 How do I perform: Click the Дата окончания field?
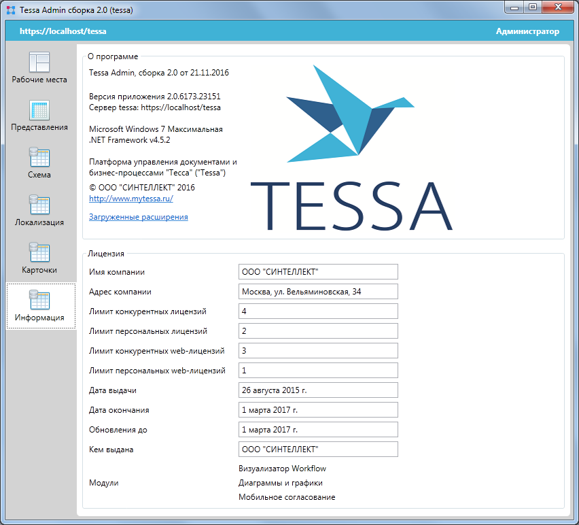click(318, 410)
